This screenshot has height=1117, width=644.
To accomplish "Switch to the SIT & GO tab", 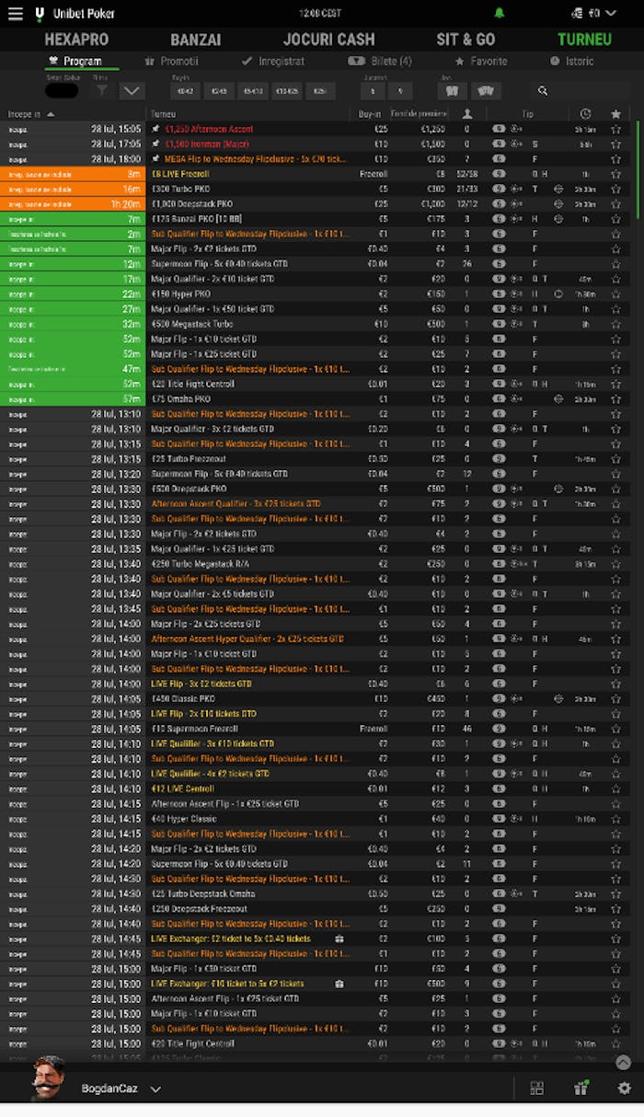I will (466, 40).
